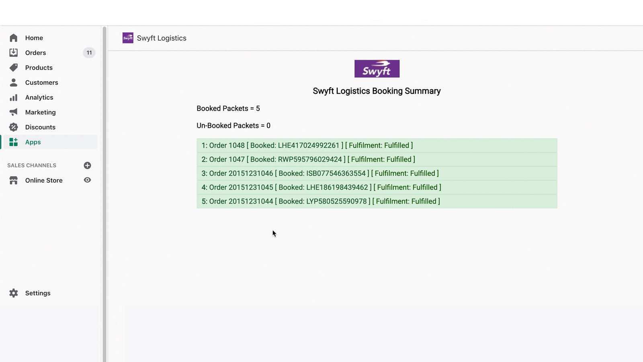Click the sidebar vertical scrollbar

pyautogui.click(x=104, y=194)
